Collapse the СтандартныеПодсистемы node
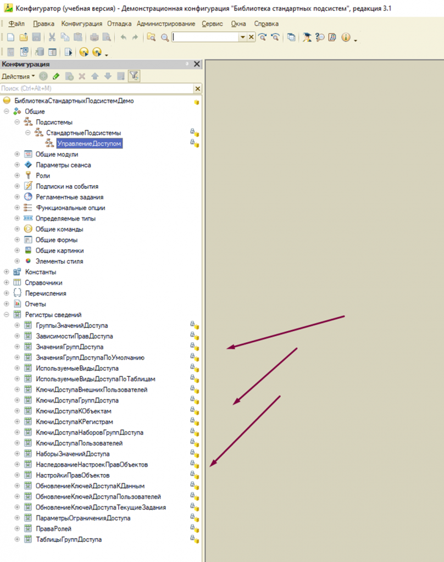Image resolution: width=444 pixels, height=562 pixels. click(x=27, y=133)
